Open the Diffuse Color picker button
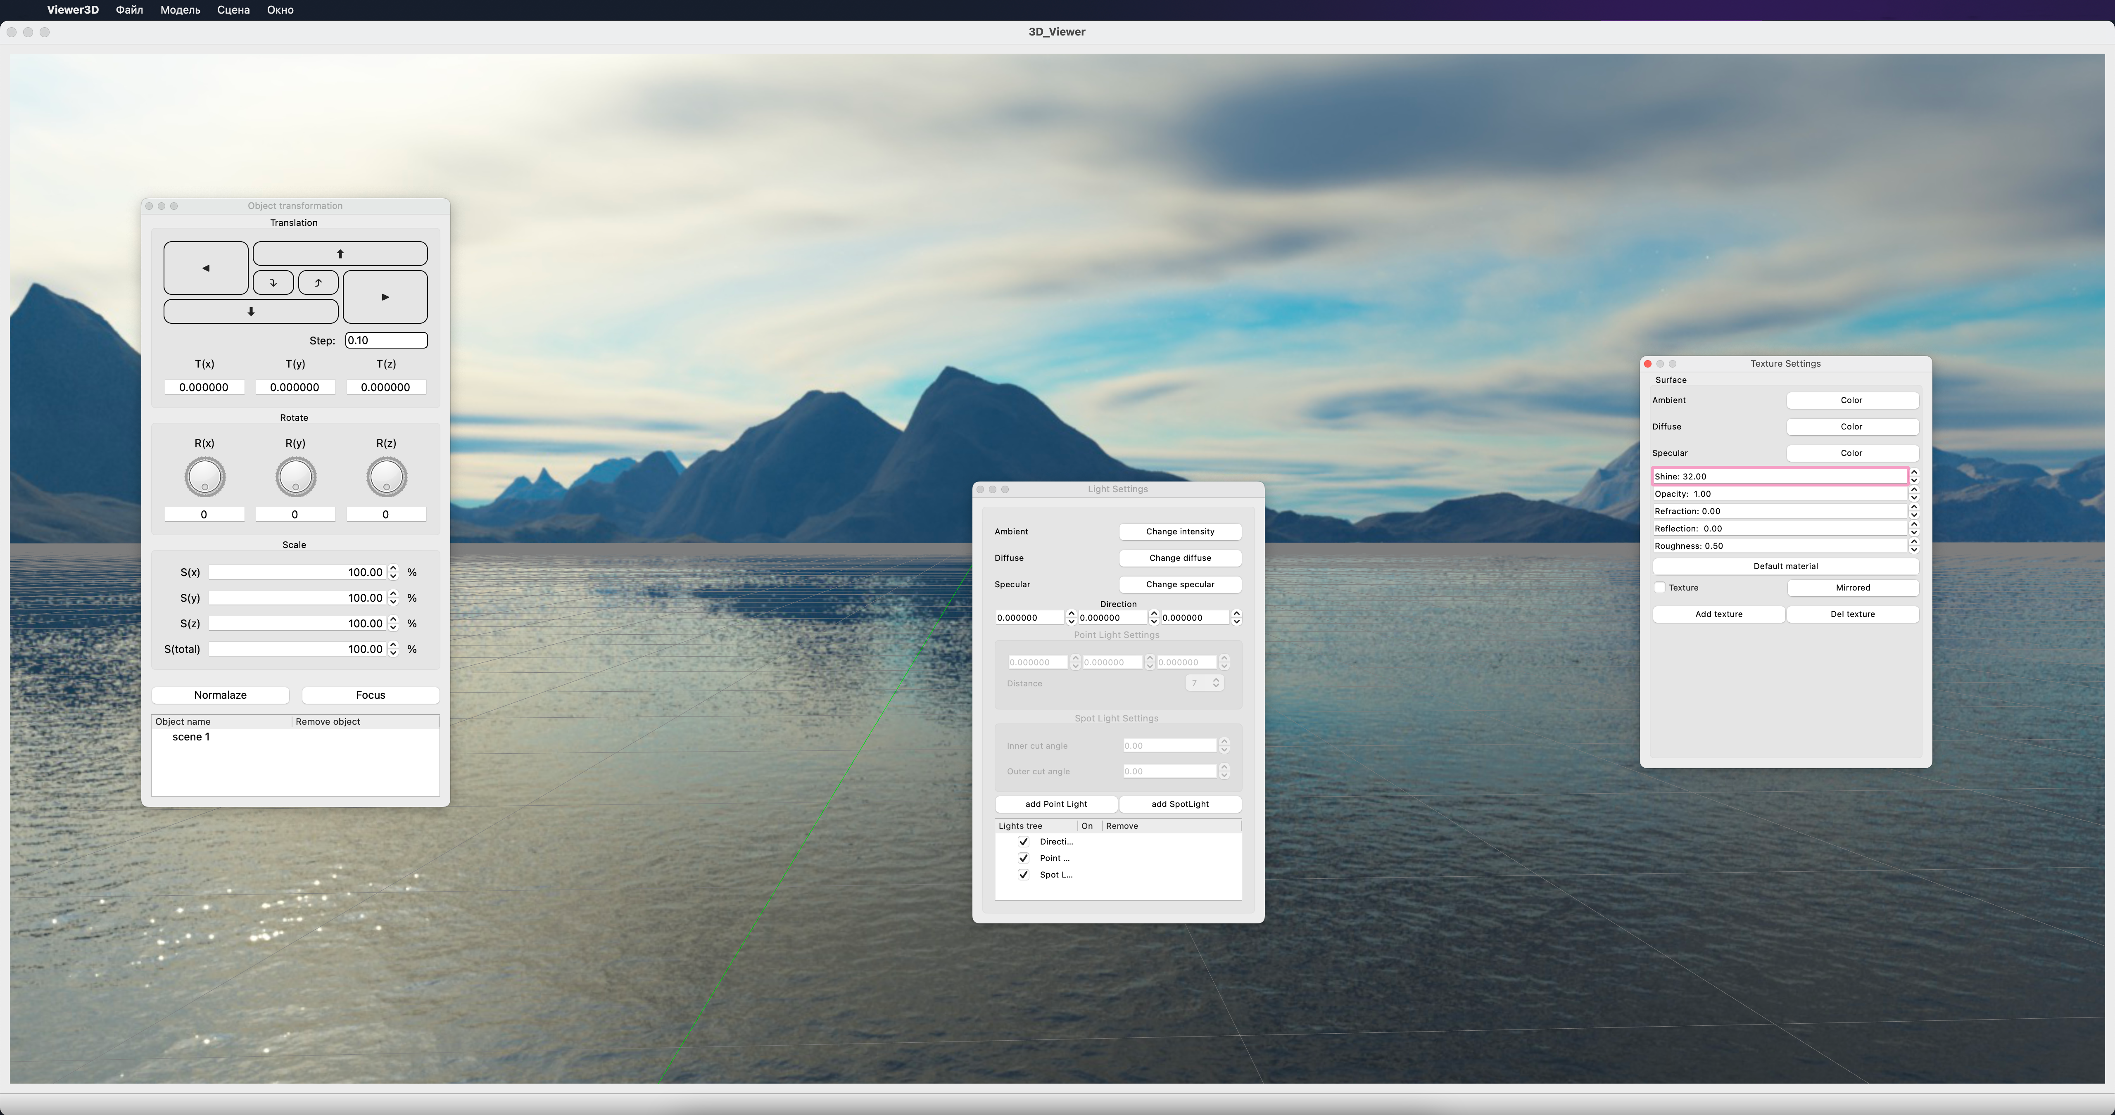This screenshot has width=2115, height=1115. pyautogui.click(x=1851, y=427)
